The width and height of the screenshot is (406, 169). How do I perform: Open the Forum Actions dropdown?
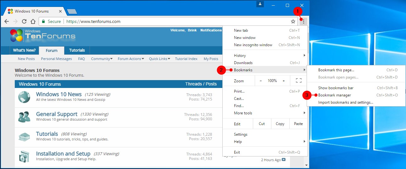point(131,59)
